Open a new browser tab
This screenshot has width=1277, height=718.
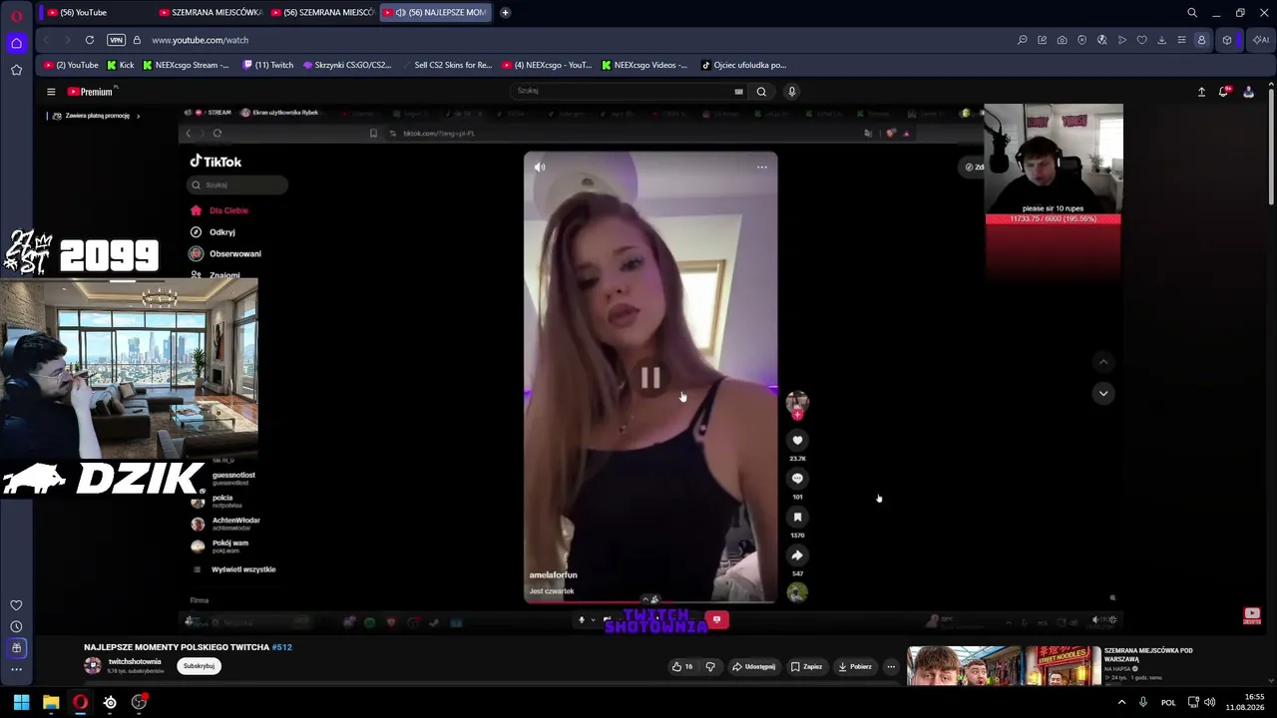(505, 13)
